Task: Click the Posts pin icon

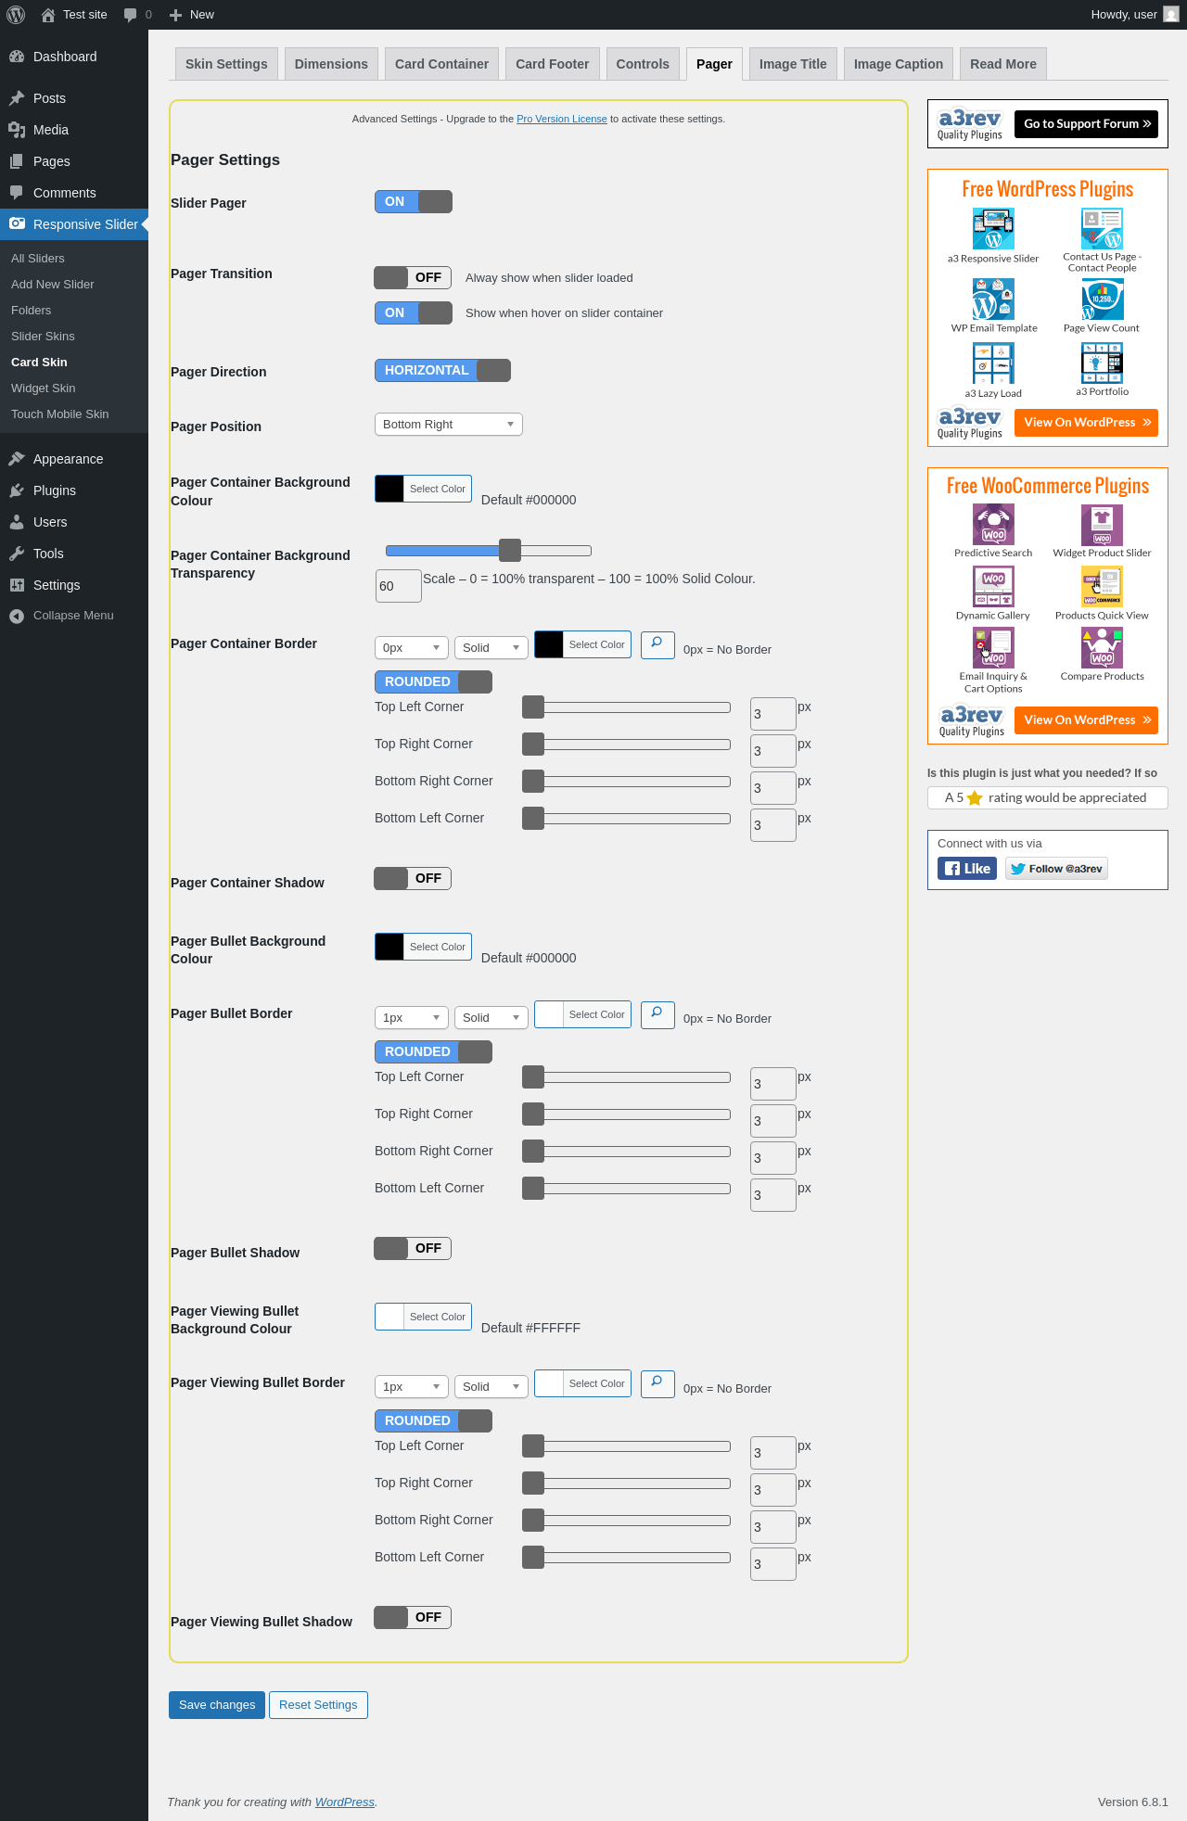Action: pos(17,98)
